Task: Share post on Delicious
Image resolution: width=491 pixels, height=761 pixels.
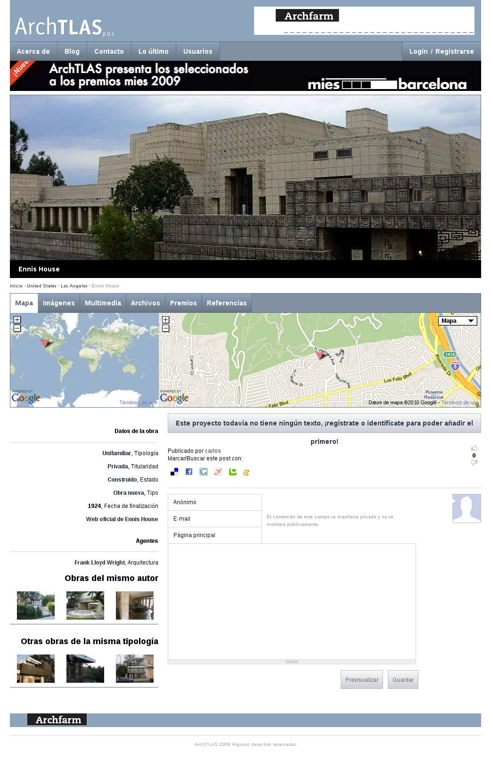Action: (x=174, y=472)
